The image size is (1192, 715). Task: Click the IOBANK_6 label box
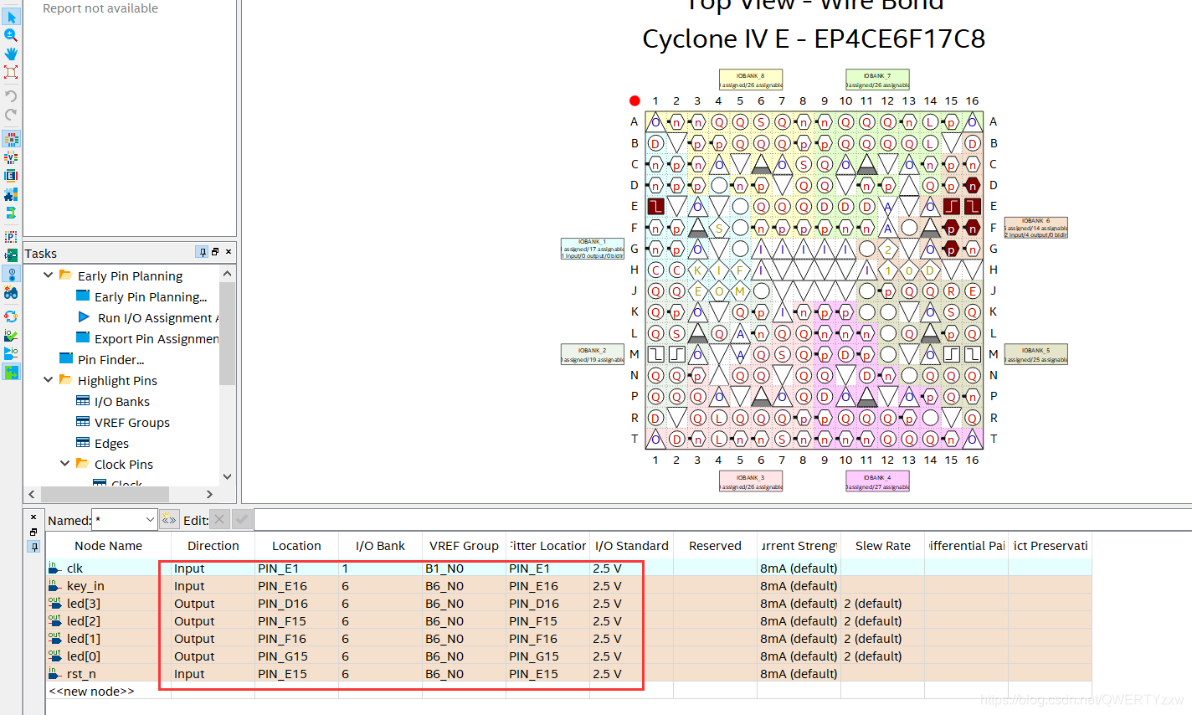[1036, 228]
